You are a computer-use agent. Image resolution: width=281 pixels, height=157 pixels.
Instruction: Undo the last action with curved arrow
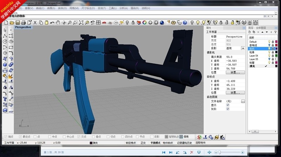[52, 23]
